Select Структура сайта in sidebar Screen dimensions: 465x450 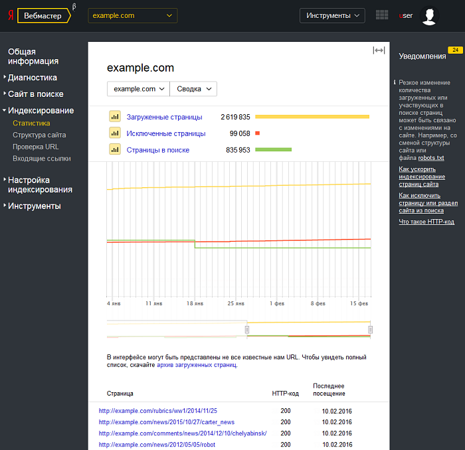tap(39, 135)
